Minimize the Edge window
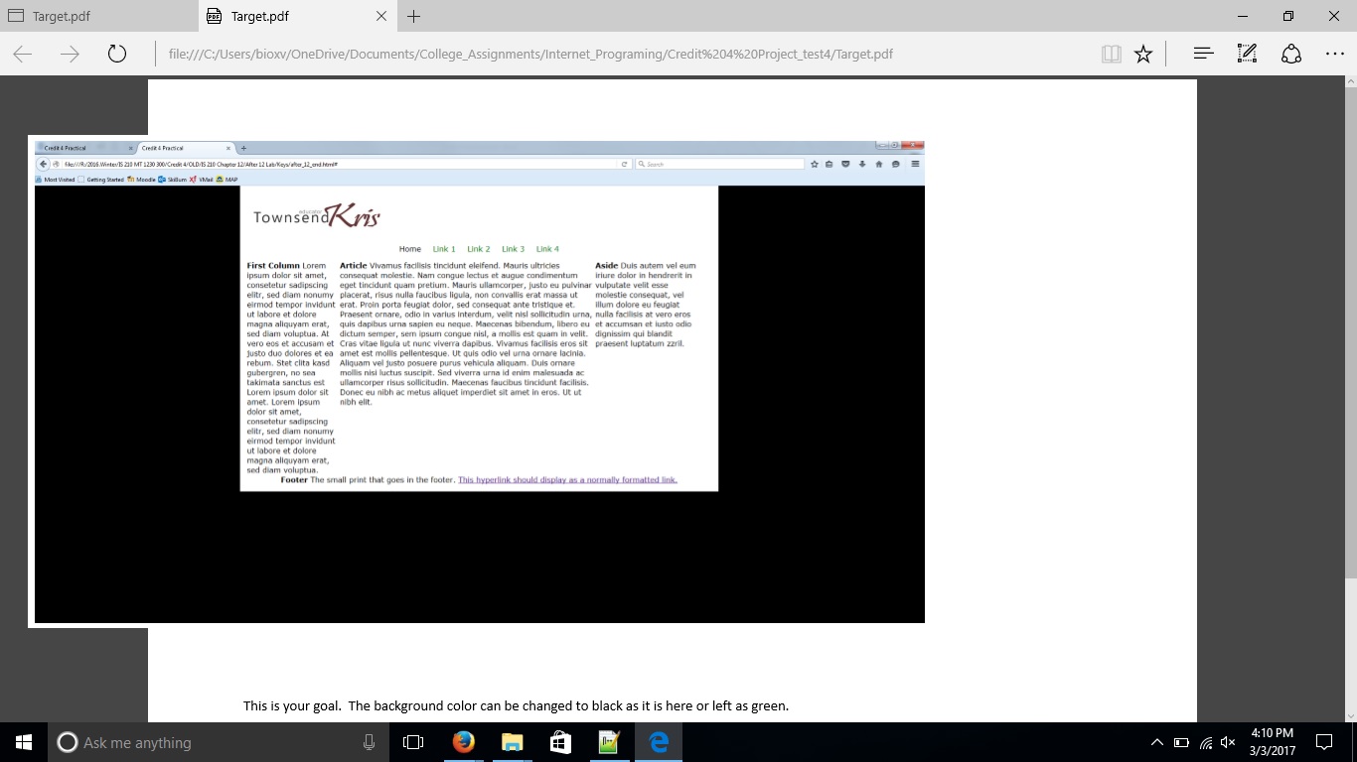 (1243, 16)
